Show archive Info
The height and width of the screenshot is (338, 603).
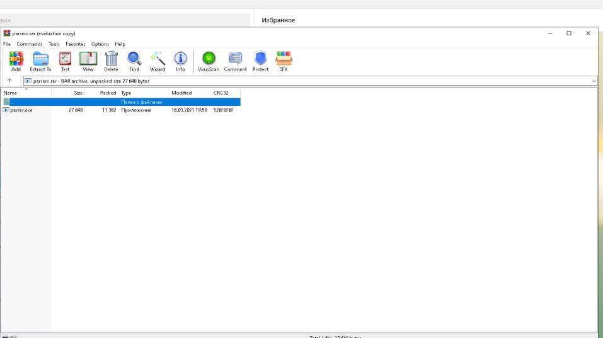click(x=180, y=61)
